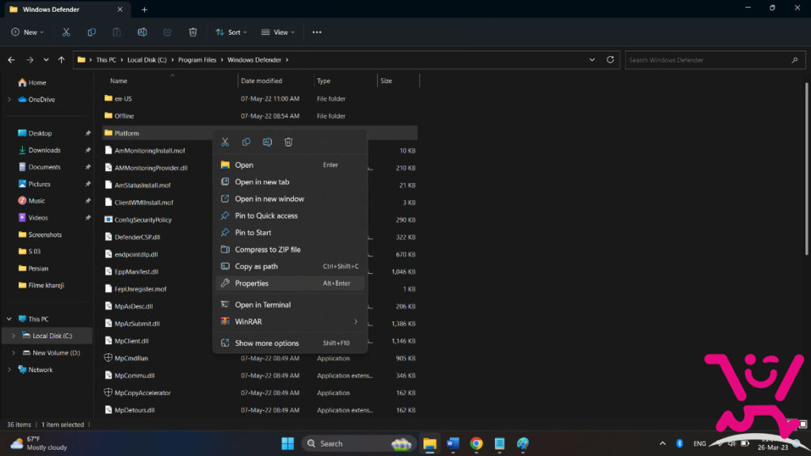This screenshot has width=811, height=456.
Task: Open Properties from the context menu
Action: [x=290, y=283]
